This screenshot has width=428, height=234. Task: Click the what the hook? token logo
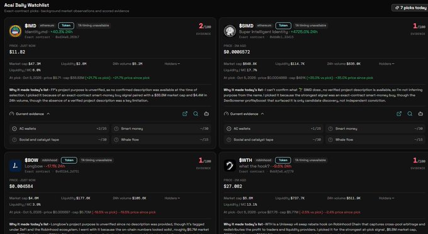[x=230, y=166]
